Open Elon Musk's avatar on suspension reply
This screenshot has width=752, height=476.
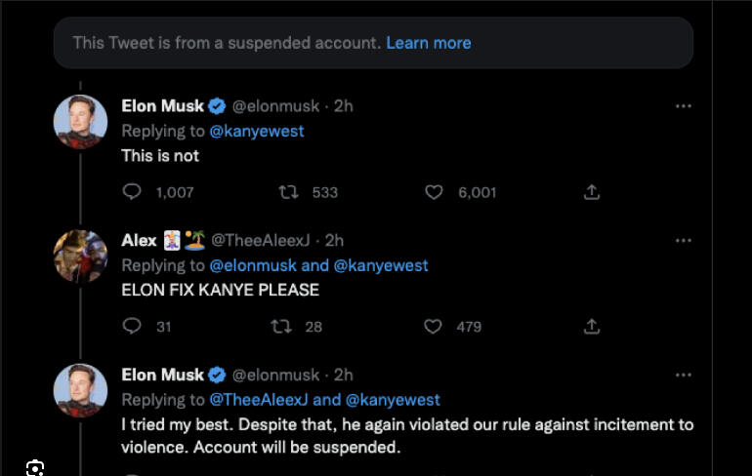coord(80,390)
